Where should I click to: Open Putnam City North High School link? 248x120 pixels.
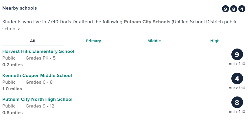point(37,99)
